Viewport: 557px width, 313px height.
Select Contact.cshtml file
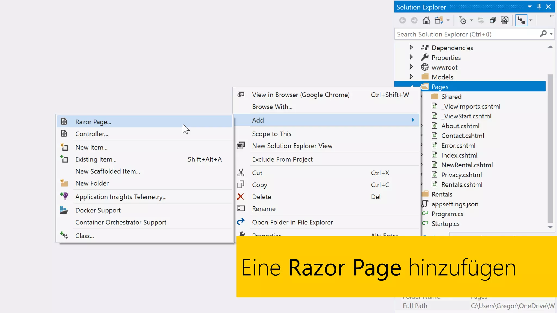463,136
